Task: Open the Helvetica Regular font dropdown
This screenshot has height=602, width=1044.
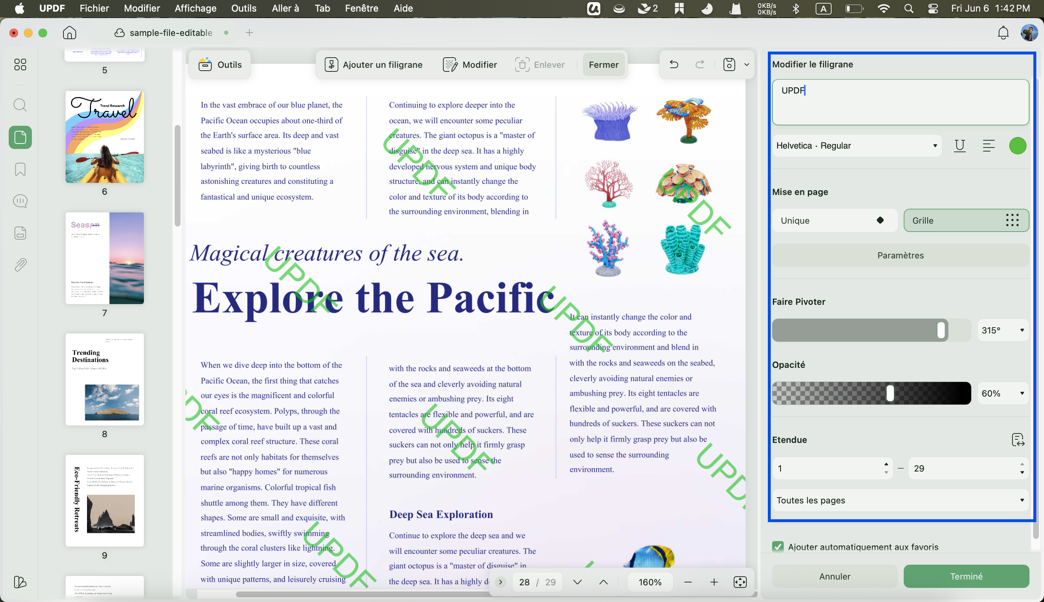Action: pyautogui.click(x=857, y=146)
